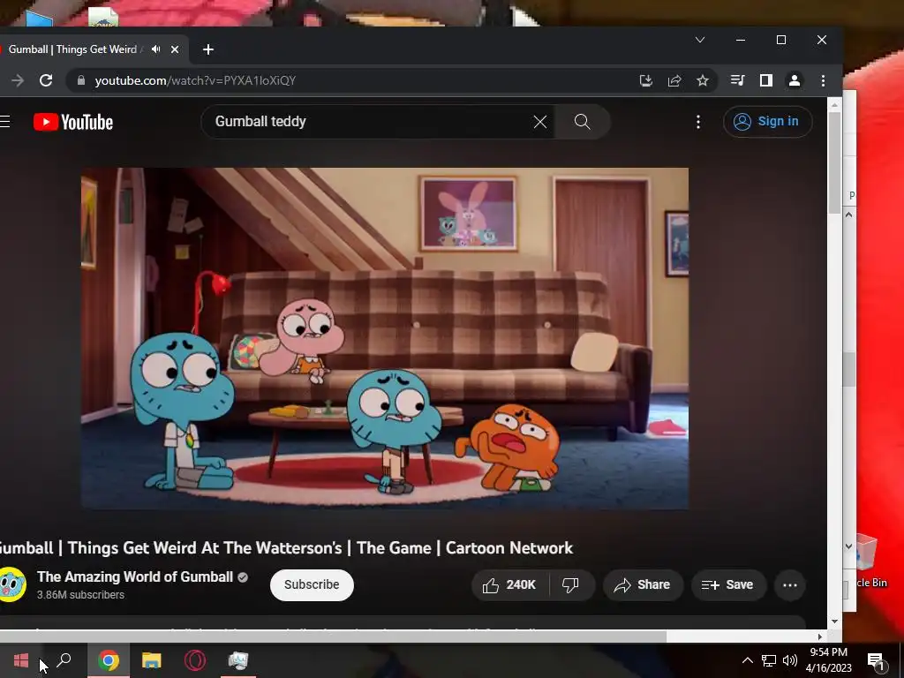Open network status tray icon
Image resolution: width=904 pixels, height=678 pixels.
click(769, 660)
